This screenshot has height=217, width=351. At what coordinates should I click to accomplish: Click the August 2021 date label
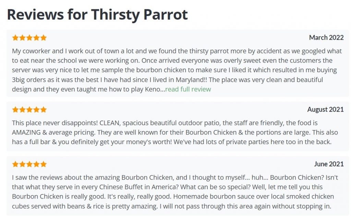click(x=326, y=110)
